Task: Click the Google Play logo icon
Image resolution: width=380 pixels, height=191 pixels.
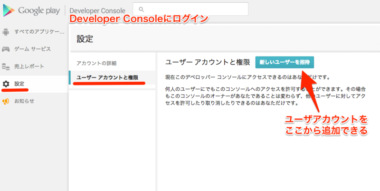Action: click(9, 10)
